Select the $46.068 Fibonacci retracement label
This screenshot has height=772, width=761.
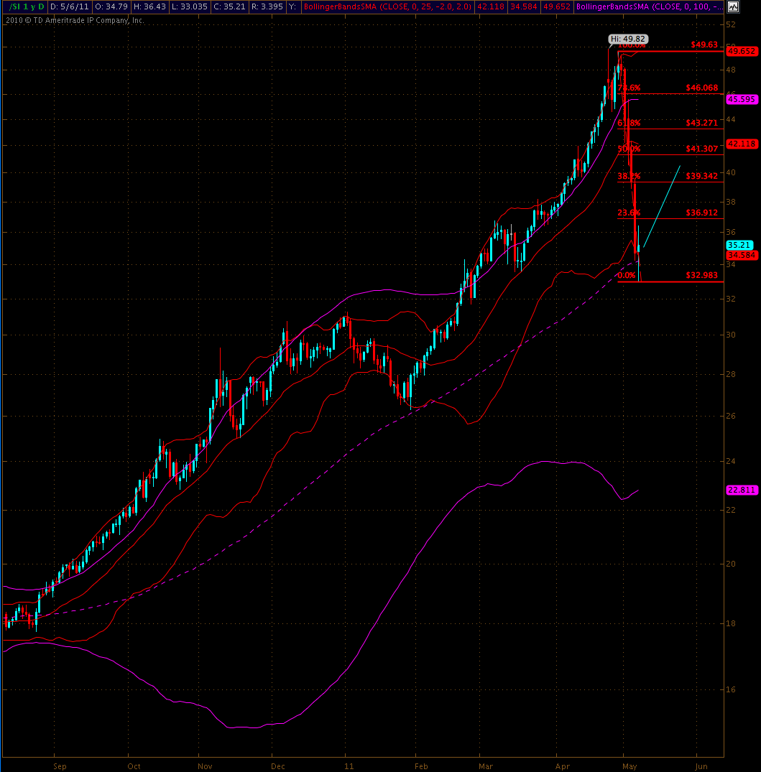[701, 88]
